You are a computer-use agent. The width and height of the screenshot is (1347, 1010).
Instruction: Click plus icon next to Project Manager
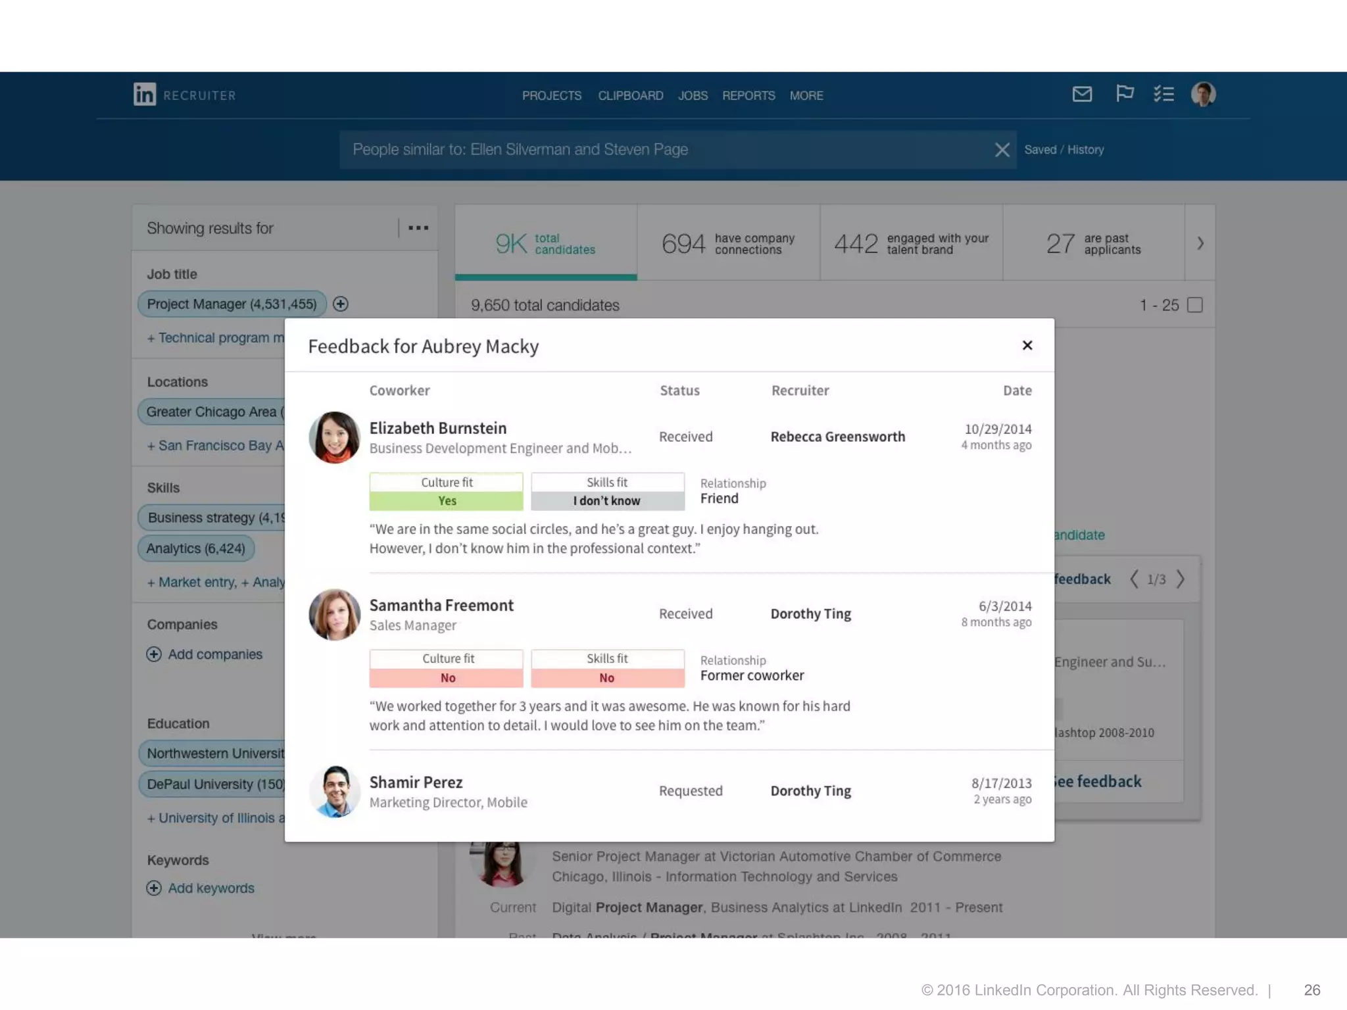tap(341, 304)
